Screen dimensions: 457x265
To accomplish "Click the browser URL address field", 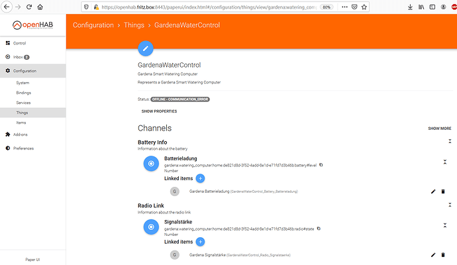I will pos(209,7).
